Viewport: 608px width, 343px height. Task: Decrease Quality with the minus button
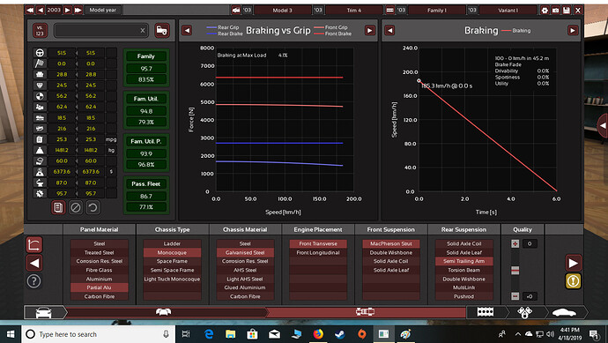(515, 296)
